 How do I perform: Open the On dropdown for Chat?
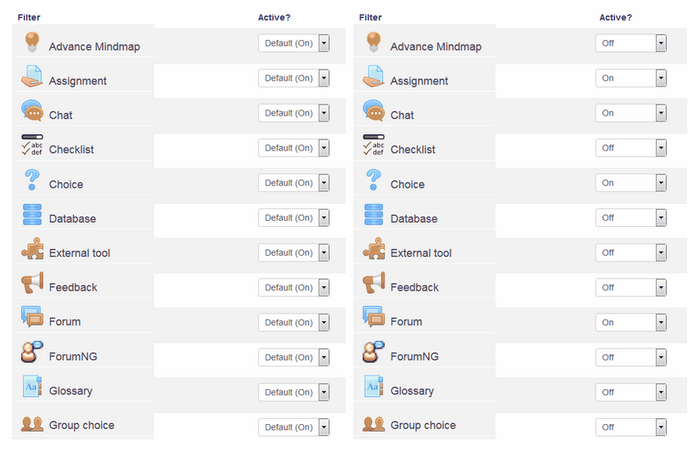click(631, 113)
